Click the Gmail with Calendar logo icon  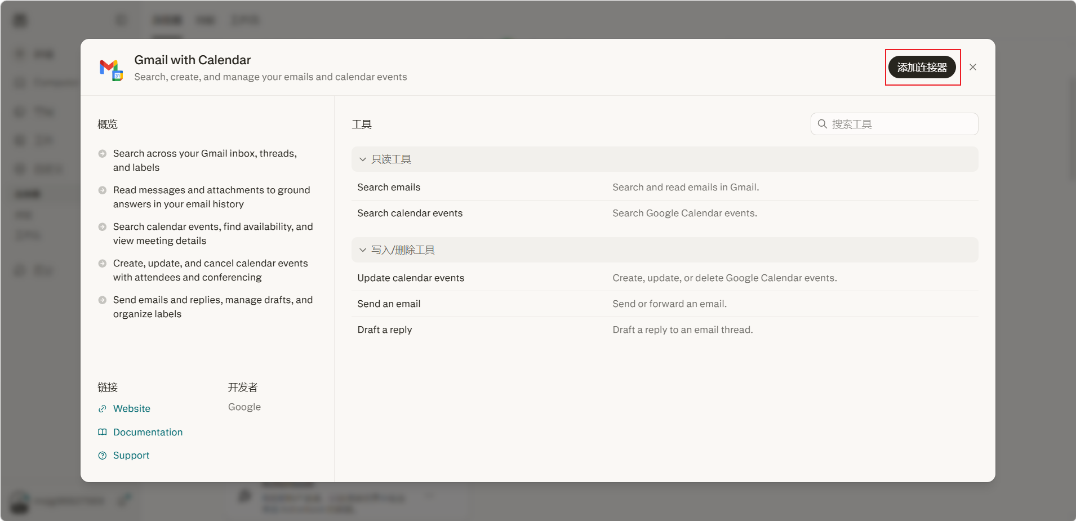111,69
